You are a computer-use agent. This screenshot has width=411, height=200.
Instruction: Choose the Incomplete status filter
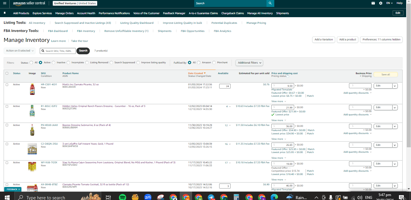(x=68, y=63)
